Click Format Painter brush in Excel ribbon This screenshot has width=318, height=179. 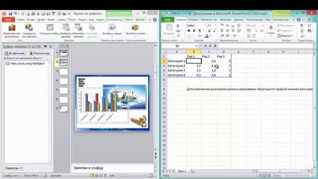tap(178, 36)
